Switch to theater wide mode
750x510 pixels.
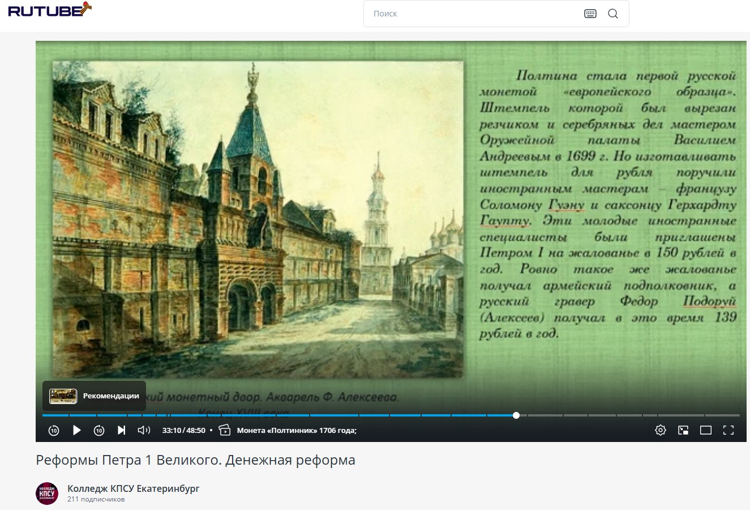click(706, 430)
